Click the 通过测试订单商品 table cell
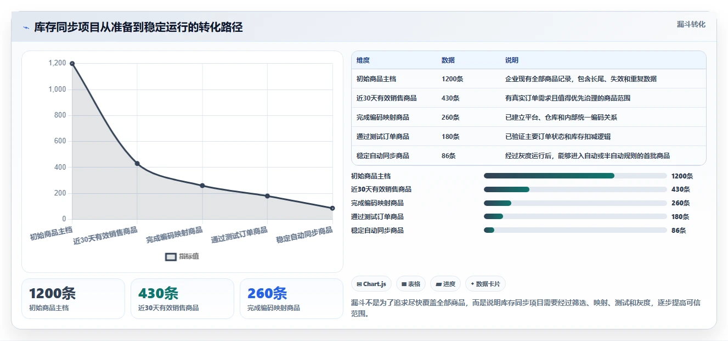Image resolution: width=728 pixels, height=341 pixels. pyautogui.click(x=383, y=137)
